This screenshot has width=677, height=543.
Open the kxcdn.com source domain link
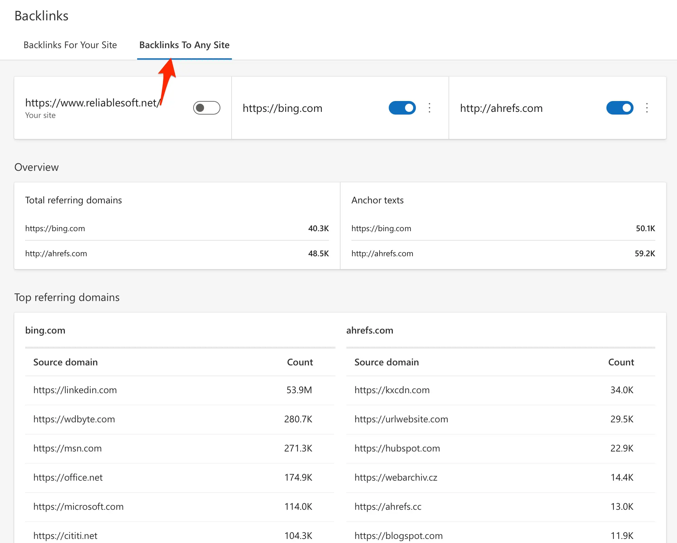pos(392,390)
